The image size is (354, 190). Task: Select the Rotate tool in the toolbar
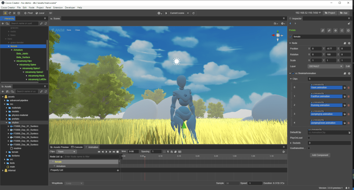click(x=10, y=13)
